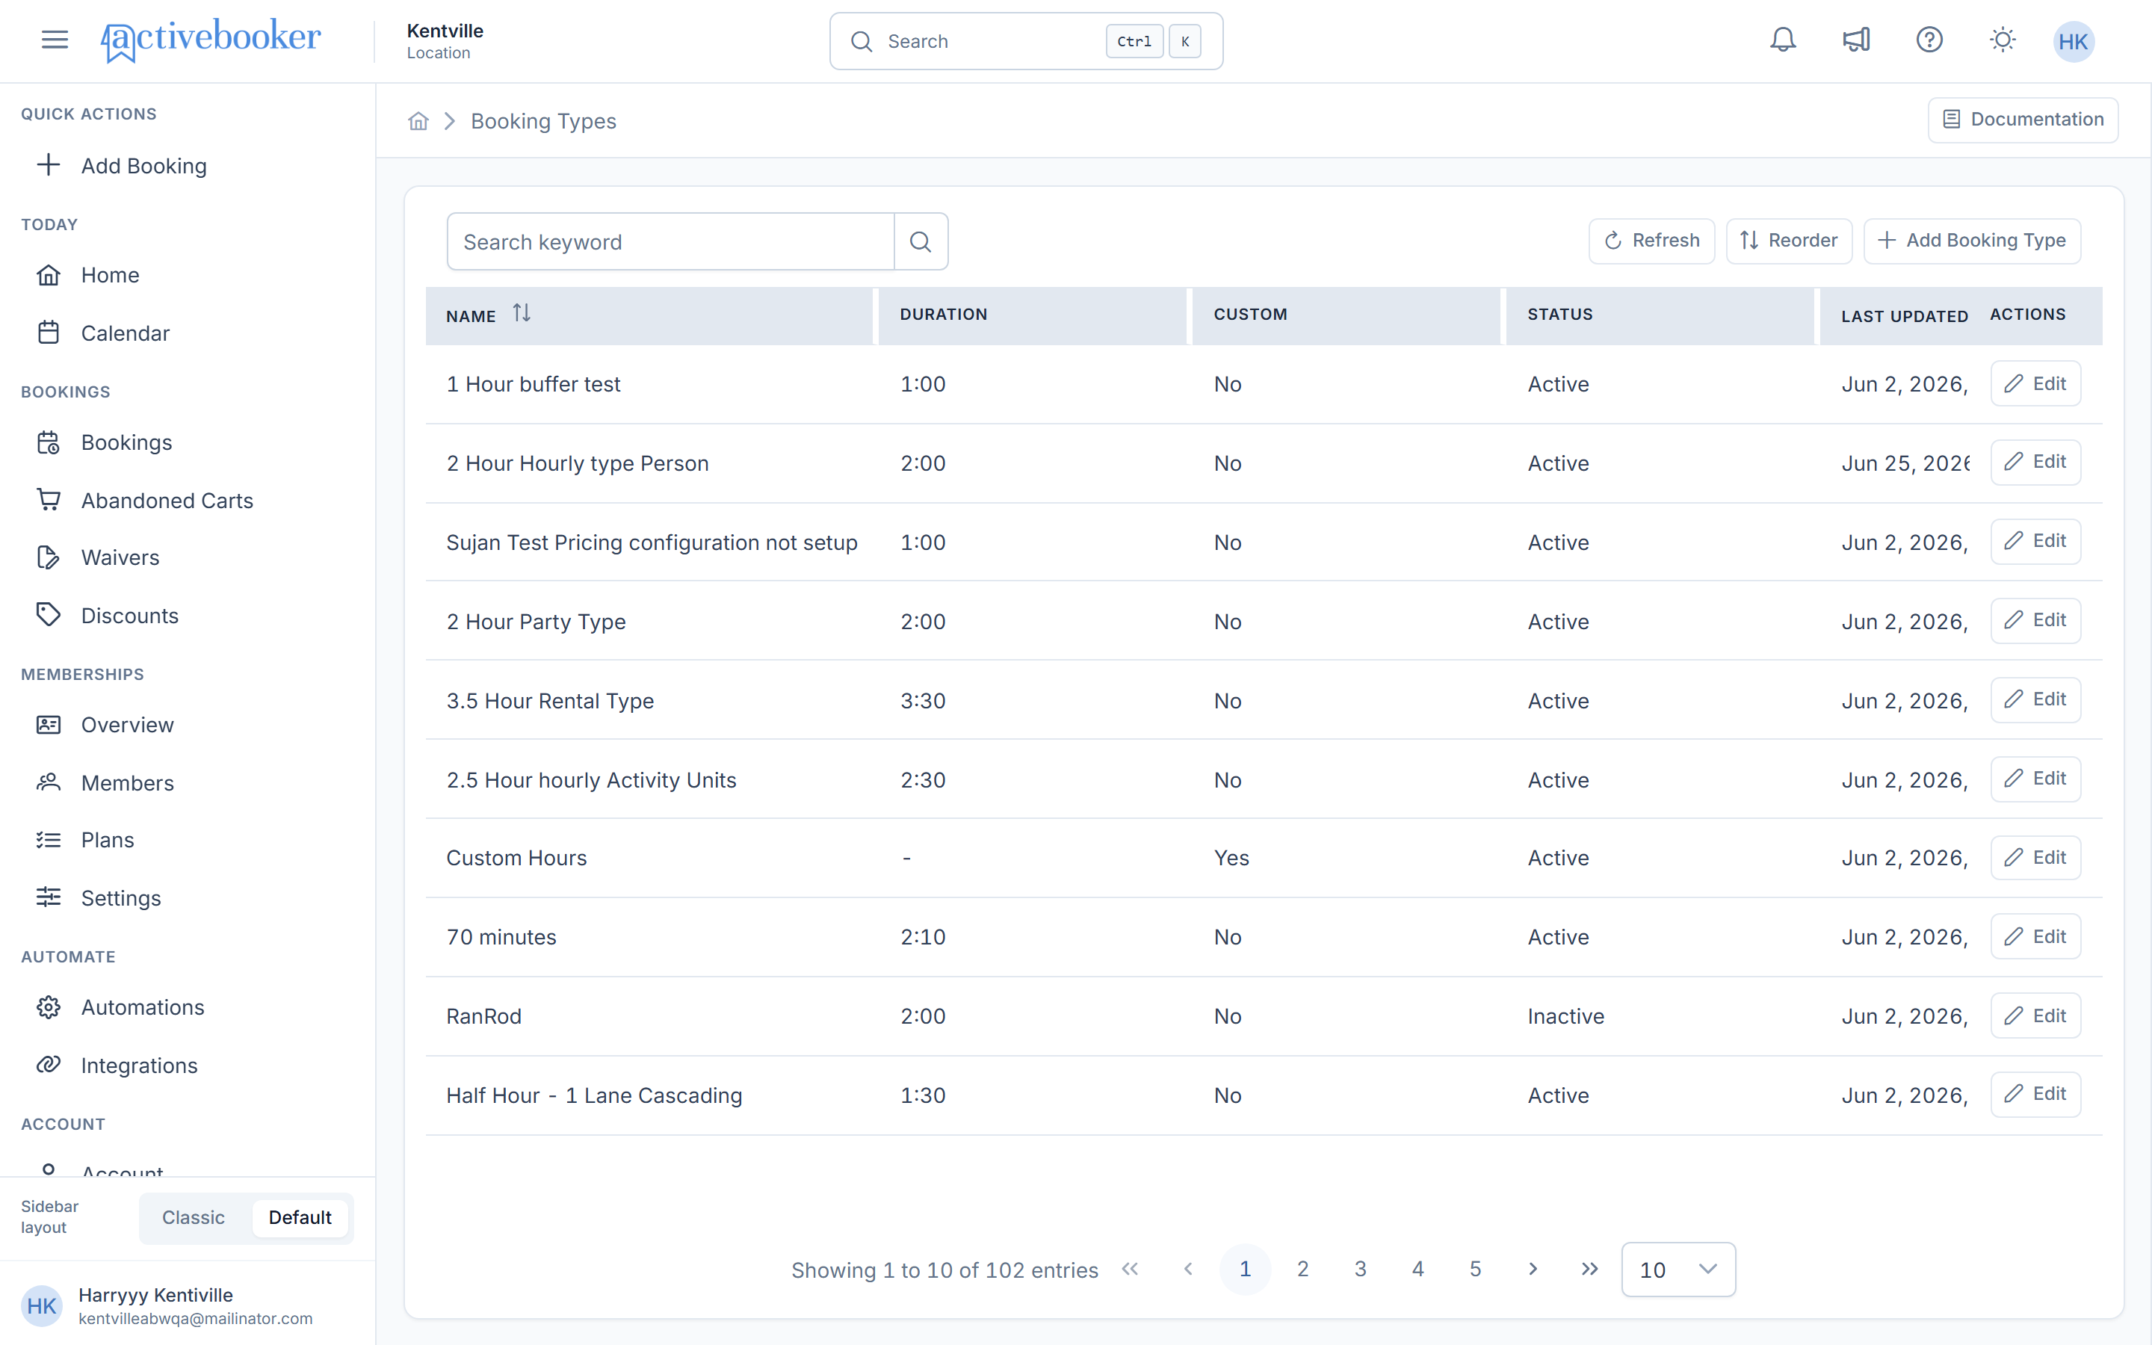Click the Custom Hours name cell
This screenshot has height=1345, width=2152.
[516, 858]
